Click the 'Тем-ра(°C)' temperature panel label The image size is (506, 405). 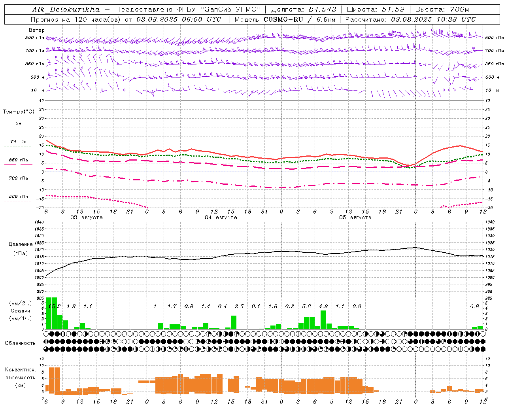click(x=19, y=112)
